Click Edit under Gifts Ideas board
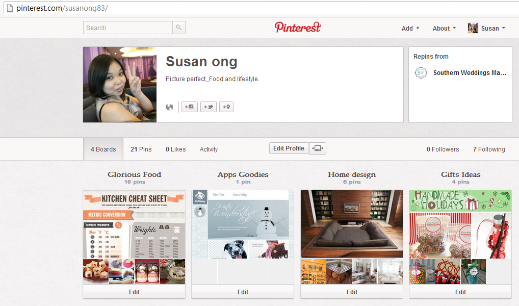Screen dimensions: 519x306 pyautogui.click(x=460, y=292)
